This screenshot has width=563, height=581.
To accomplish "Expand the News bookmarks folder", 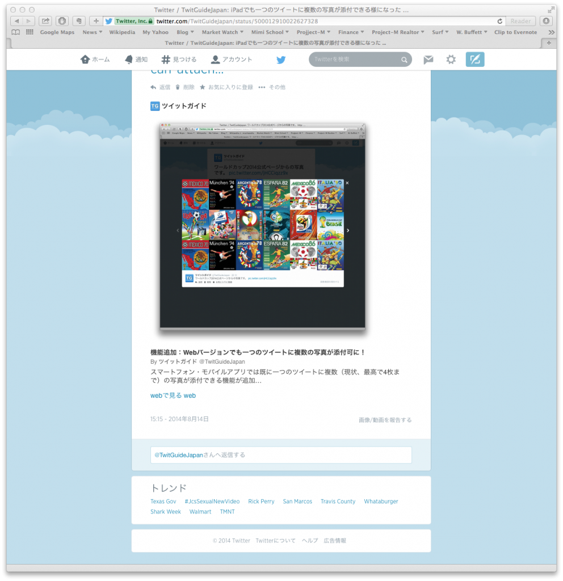I will (93, 32).
